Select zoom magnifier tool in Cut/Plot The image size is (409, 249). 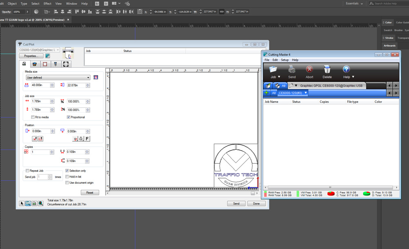click(x=28, y=203)
